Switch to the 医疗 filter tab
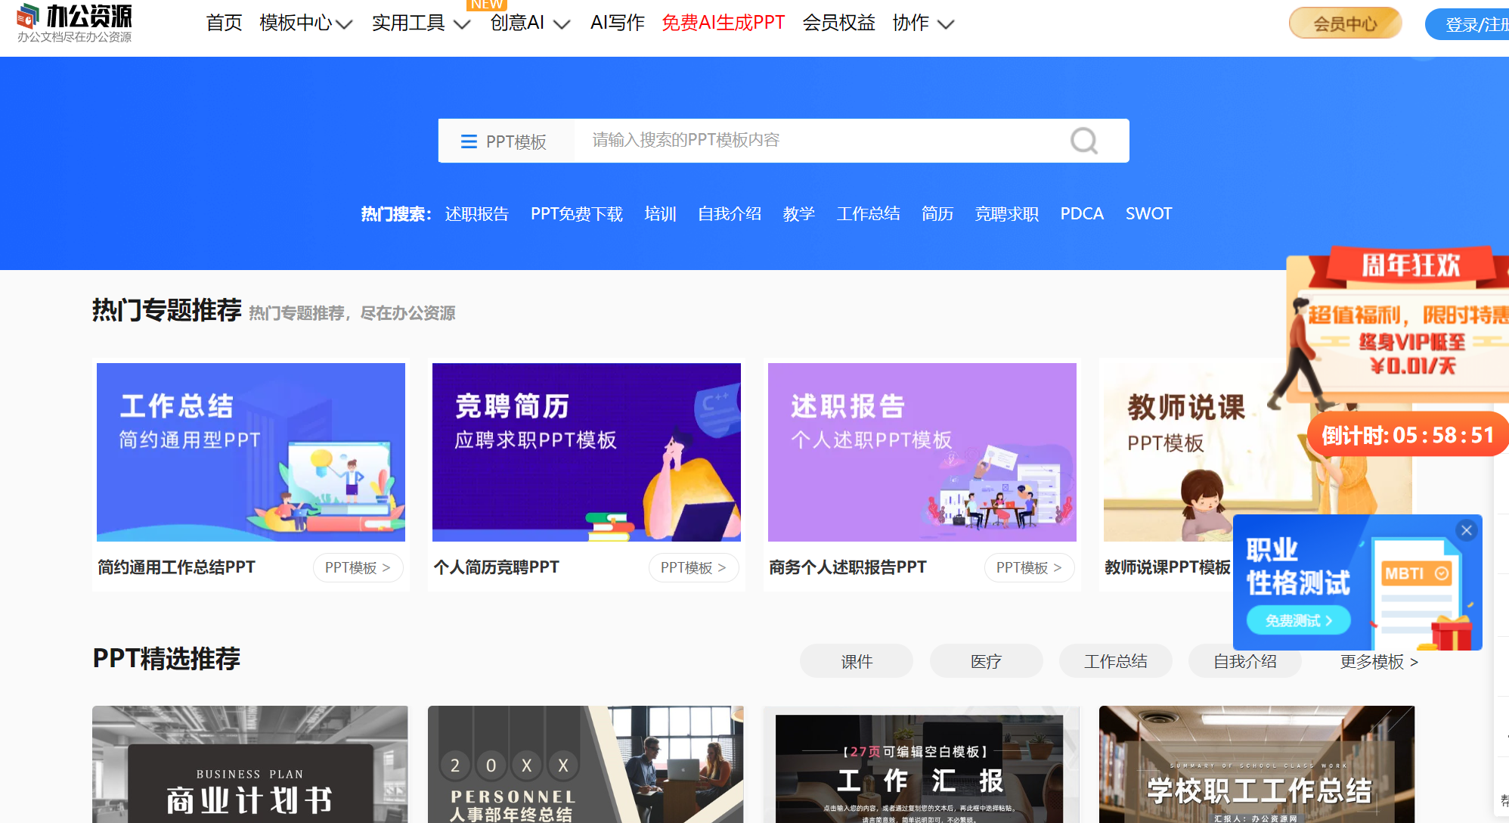This screenshot has height=823, width=1509. (986, 660)
